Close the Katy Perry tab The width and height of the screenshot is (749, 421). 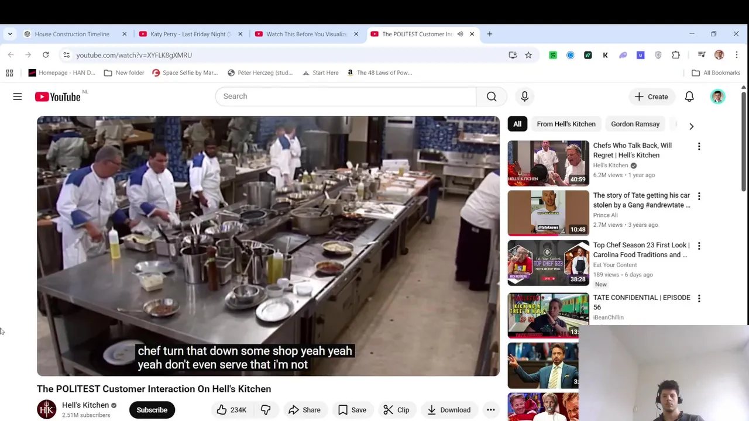240,34
